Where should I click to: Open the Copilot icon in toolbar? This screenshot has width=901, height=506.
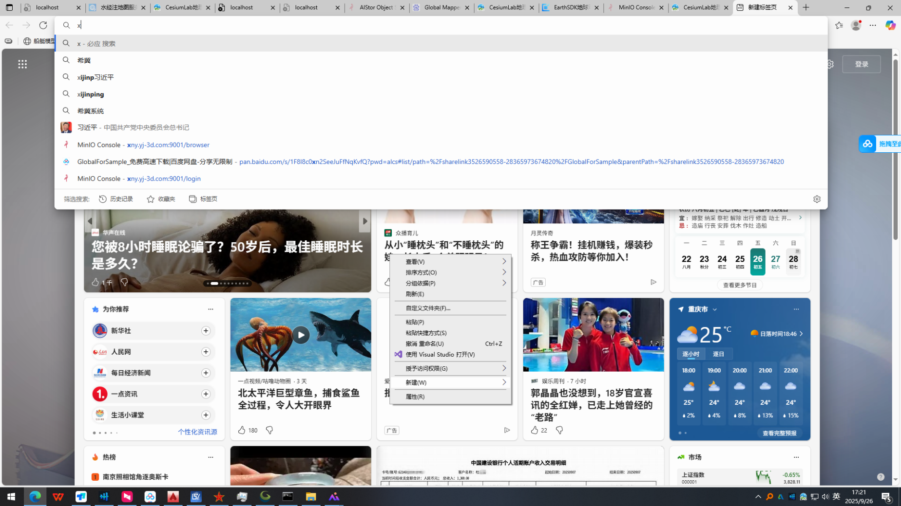click(x=890, y=25)
